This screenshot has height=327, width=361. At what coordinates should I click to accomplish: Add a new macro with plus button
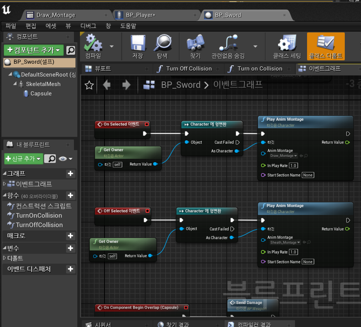pyautogui.click(x=71, y=236)
